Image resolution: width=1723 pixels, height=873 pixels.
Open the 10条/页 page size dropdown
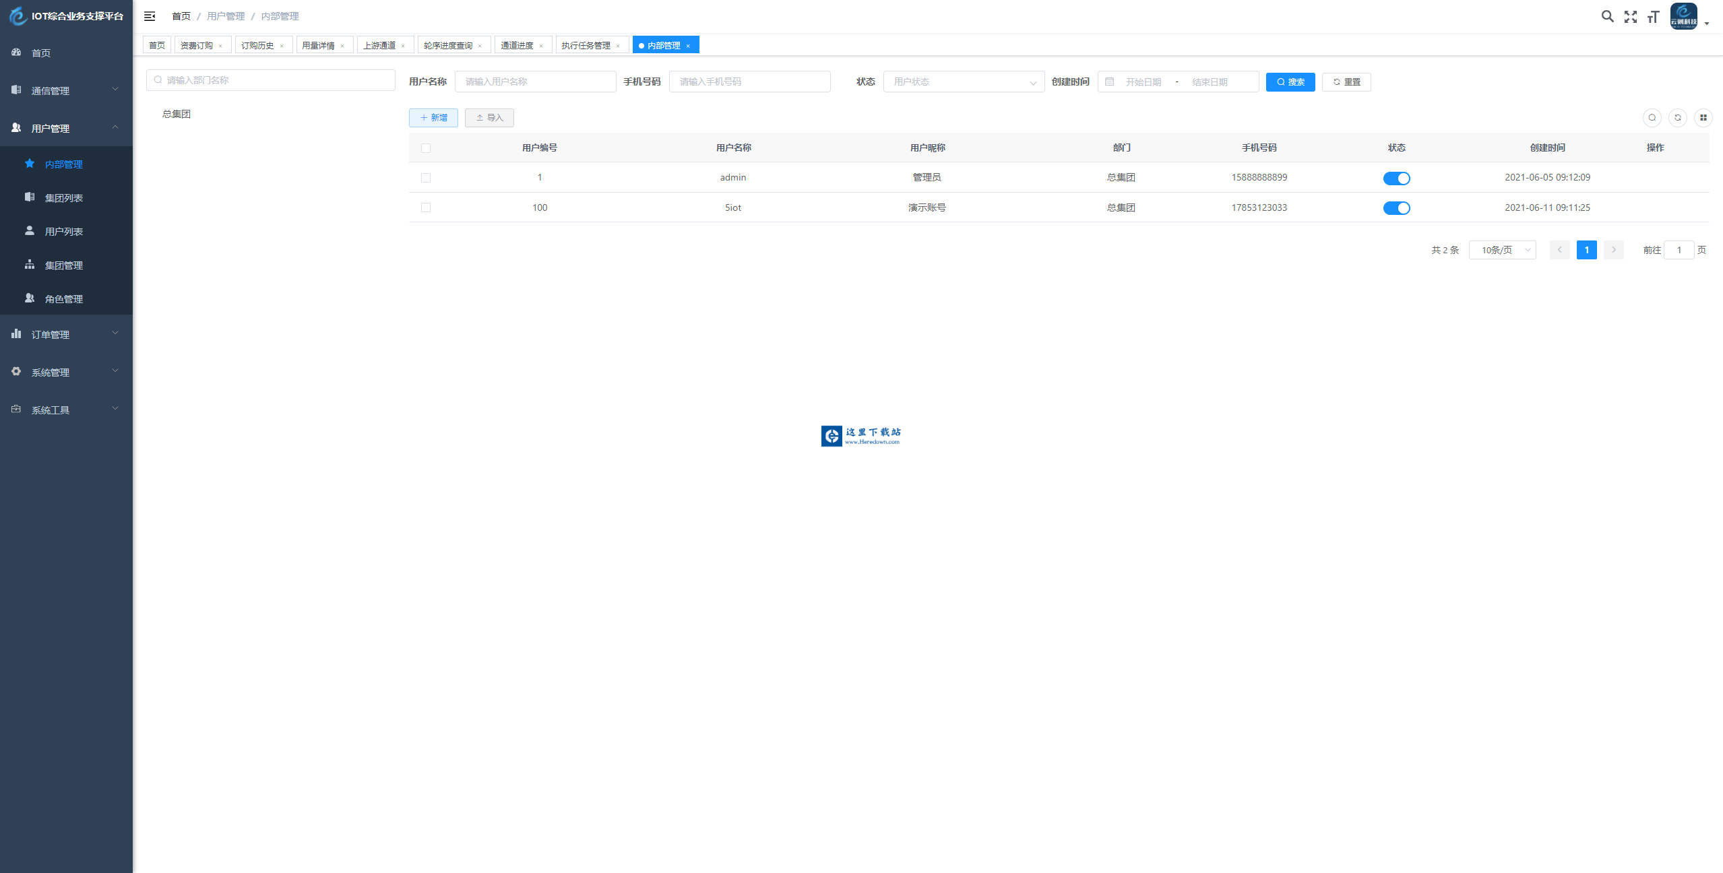[1502, 250]
